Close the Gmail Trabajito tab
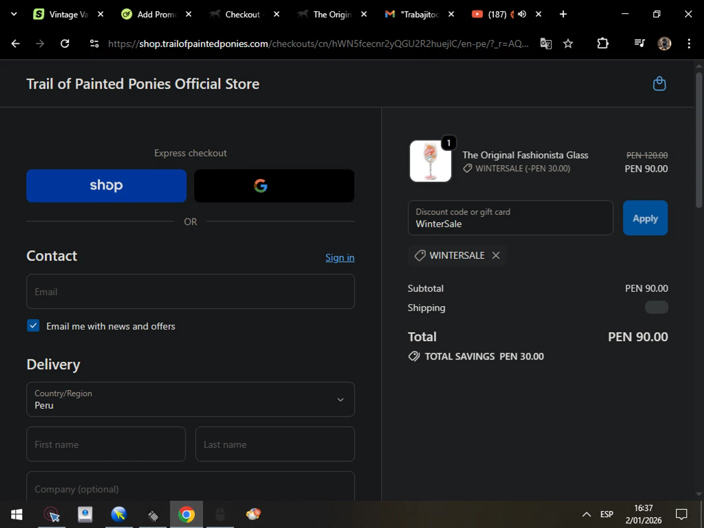Screen dimensions: 704x528 451,14
